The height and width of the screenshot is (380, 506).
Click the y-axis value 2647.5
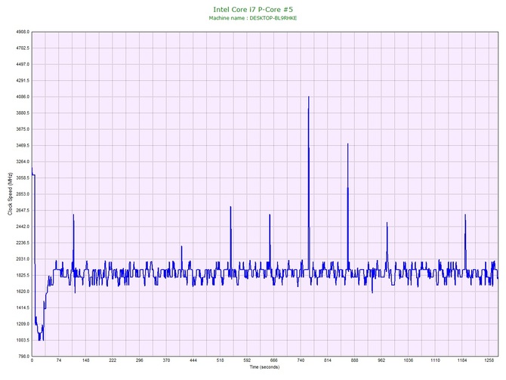23,211
